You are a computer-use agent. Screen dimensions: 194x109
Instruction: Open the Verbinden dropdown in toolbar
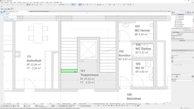(x=62, y=5)
